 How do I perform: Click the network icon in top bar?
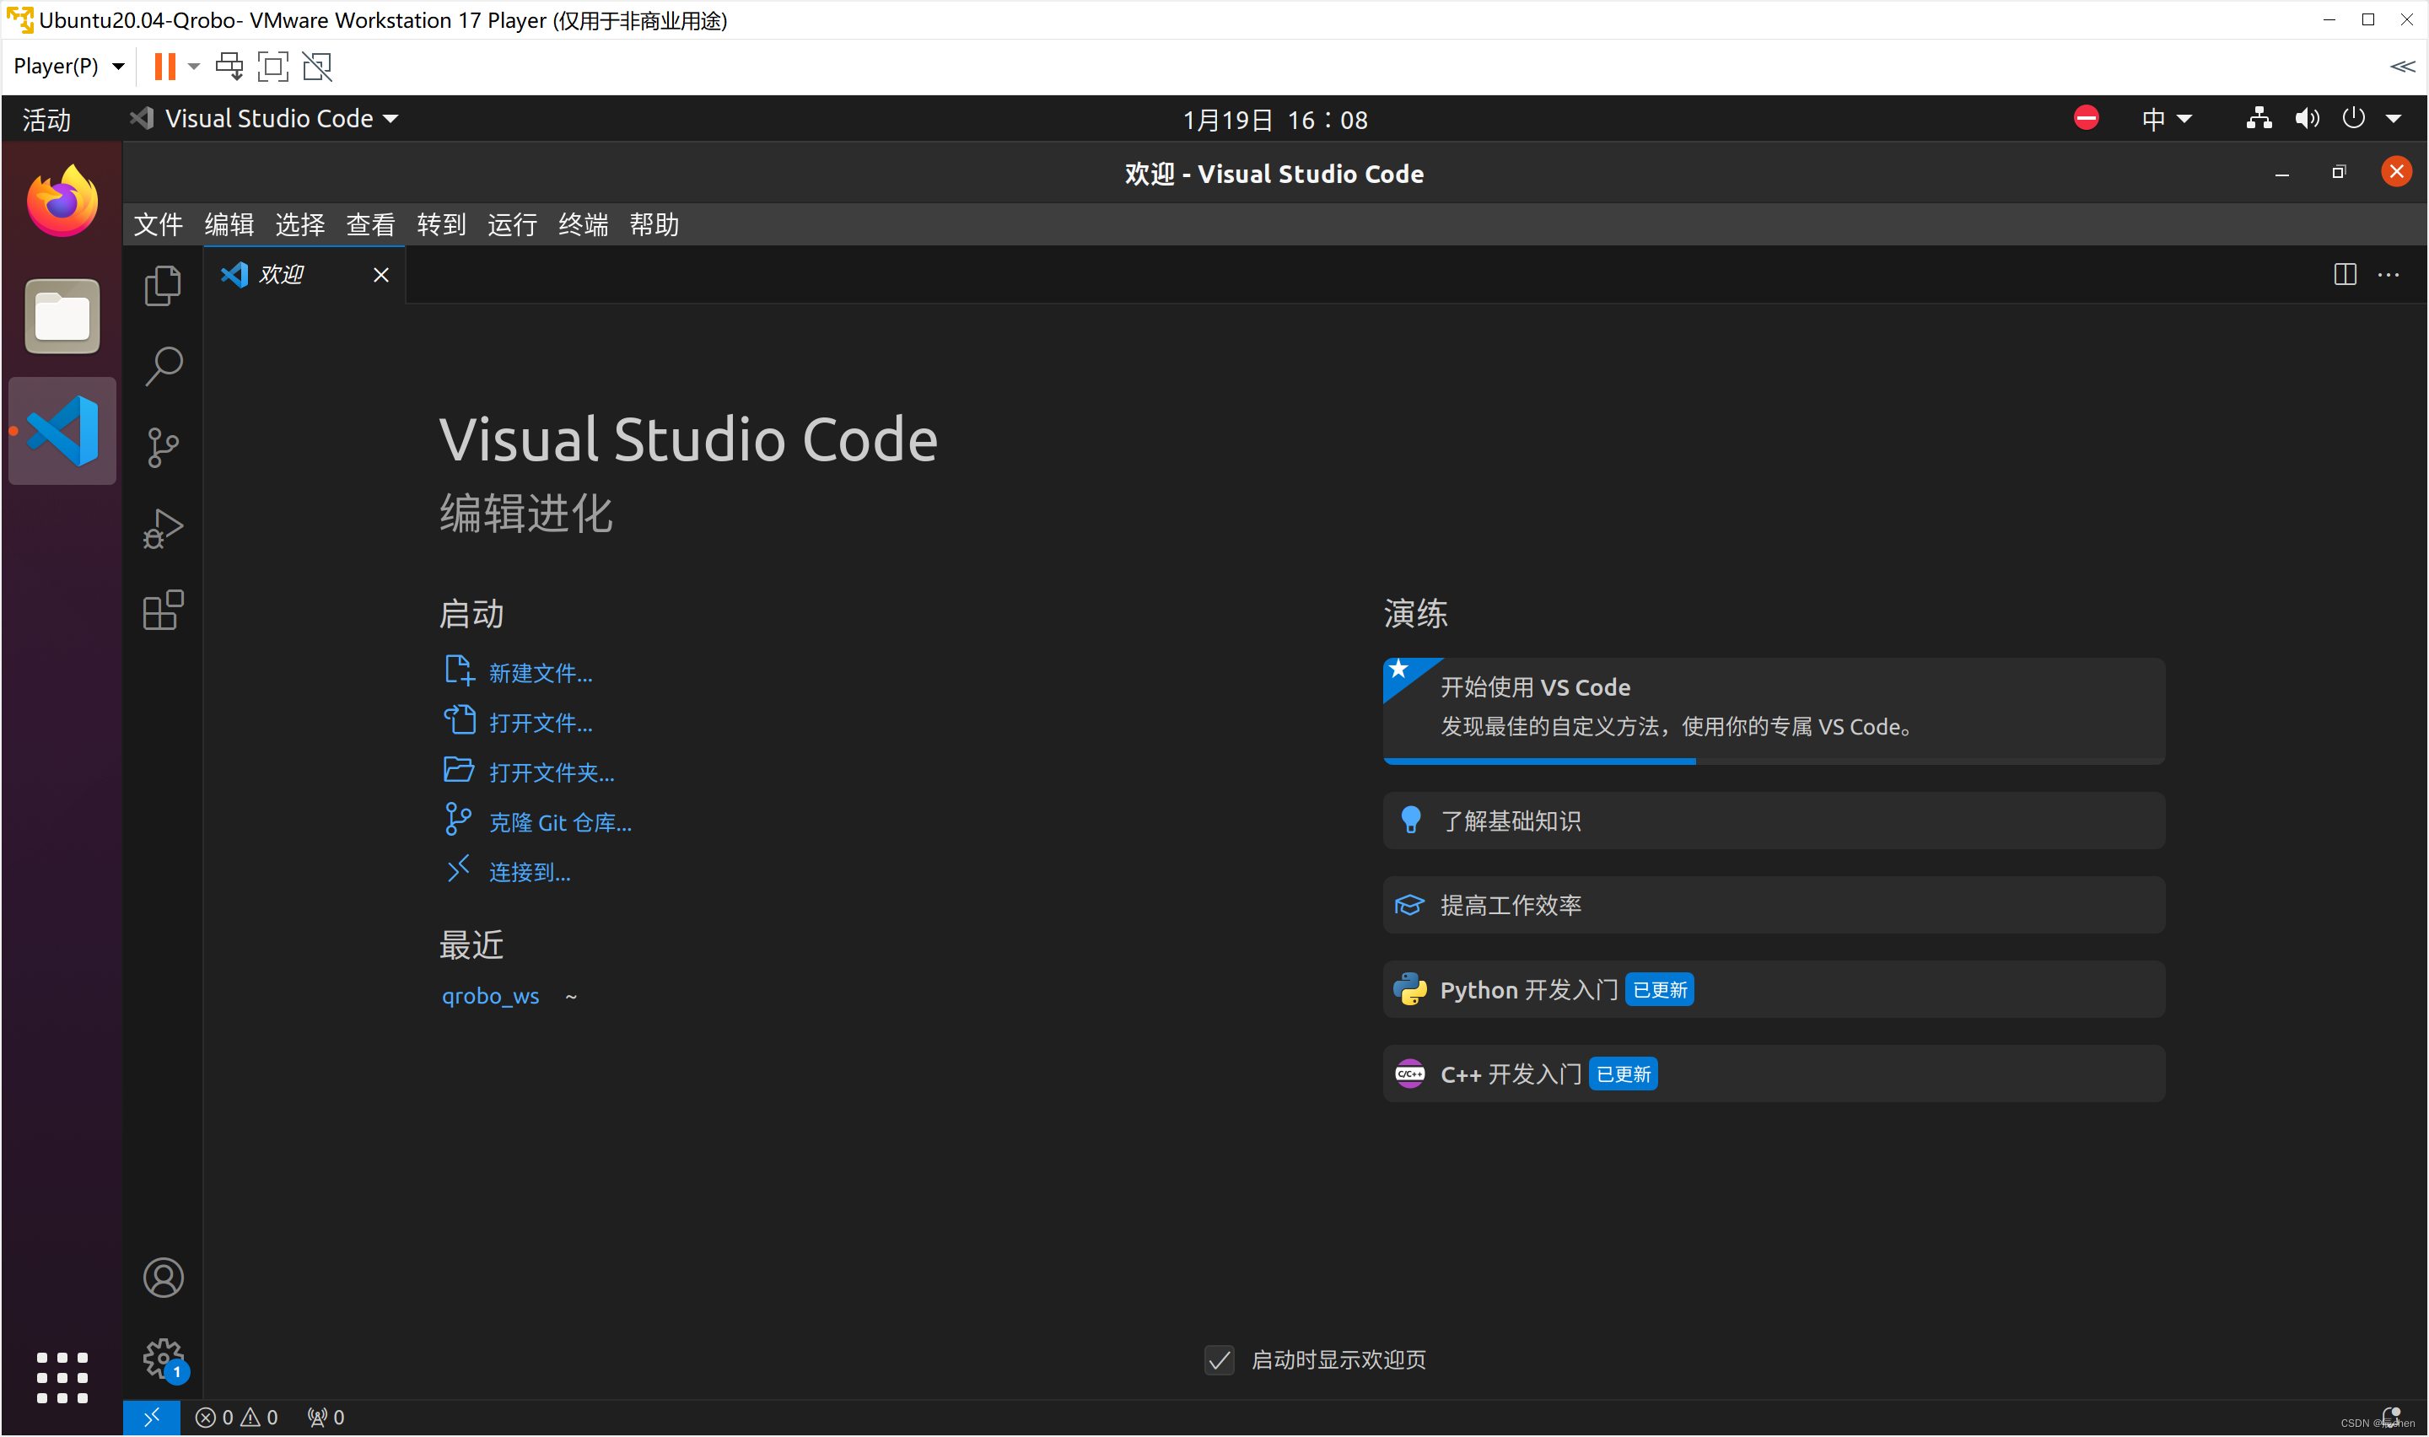tap(2259, 118)
